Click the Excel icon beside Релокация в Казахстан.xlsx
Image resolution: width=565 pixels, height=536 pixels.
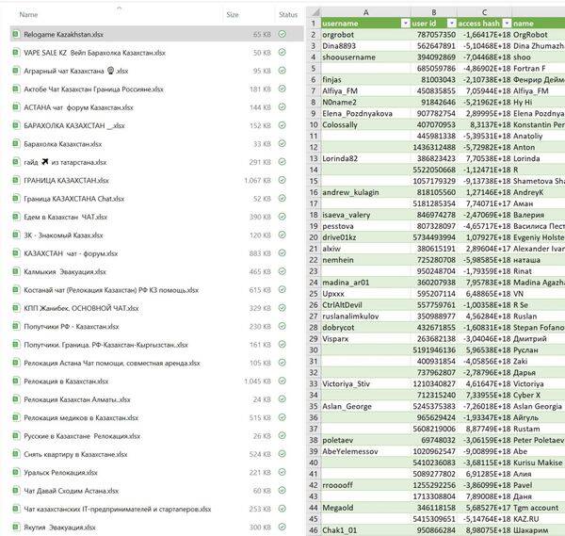click(x=15, y=381)
